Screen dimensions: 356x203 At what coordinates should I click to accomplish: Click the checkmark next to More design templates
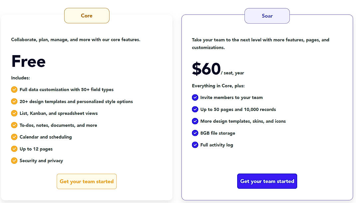(x=195, y=121)
